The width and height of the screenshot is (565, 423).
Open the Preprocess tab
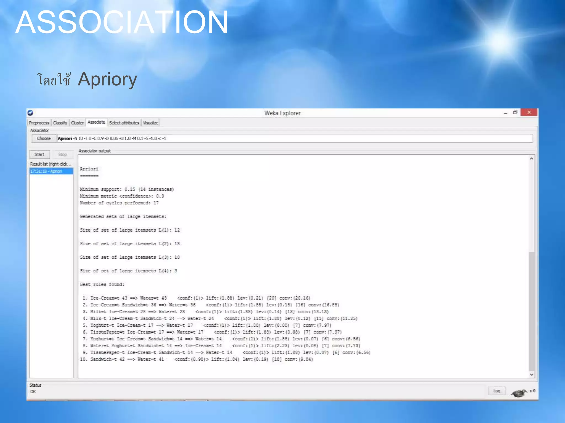(39, 123)
